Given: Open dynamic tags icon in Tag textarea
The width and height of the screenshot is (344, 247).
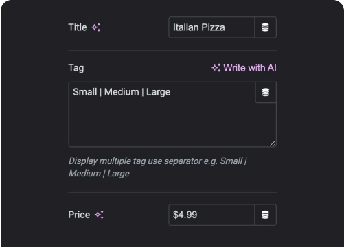Looking at the screenshot, I should pos(266,92).
